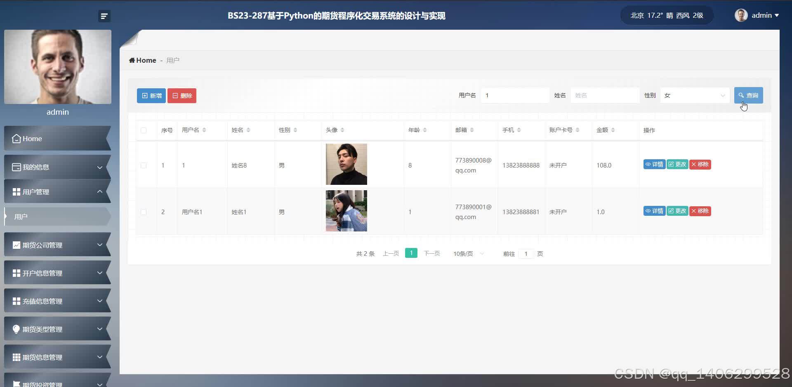Sort the table by 年龄 column arrows
The height and width of the screenshot is (387, 792).
[425, 130]
